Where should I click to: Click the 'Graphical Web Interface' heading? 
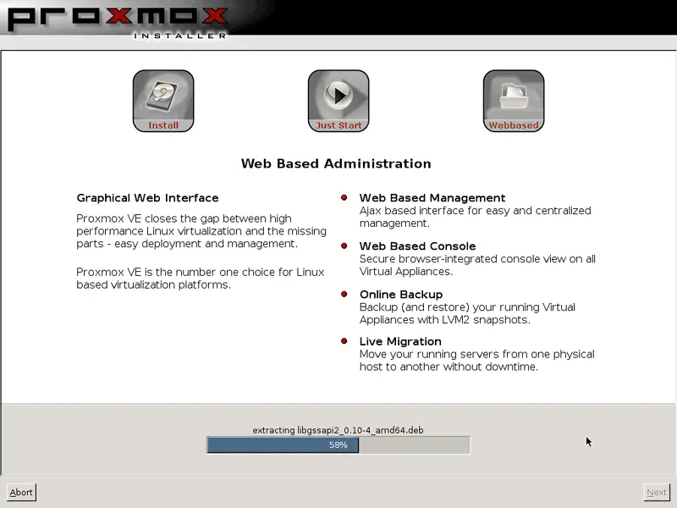(x=147, y=198)
